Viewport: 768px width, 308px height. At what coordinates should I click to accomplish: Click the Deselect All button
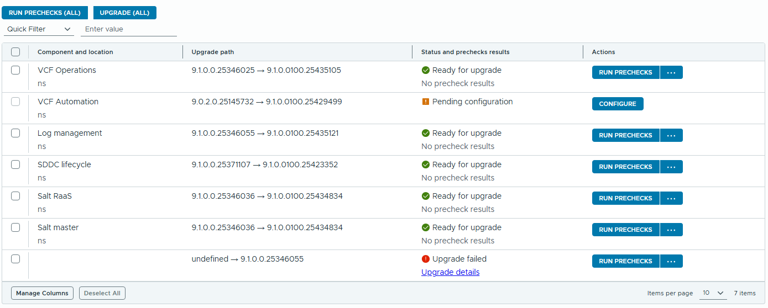102,293
